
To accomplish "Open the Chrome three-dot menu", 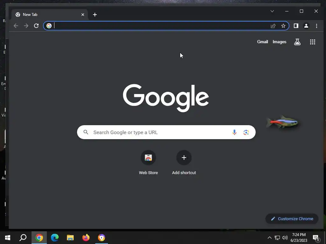I will [316, 26].
